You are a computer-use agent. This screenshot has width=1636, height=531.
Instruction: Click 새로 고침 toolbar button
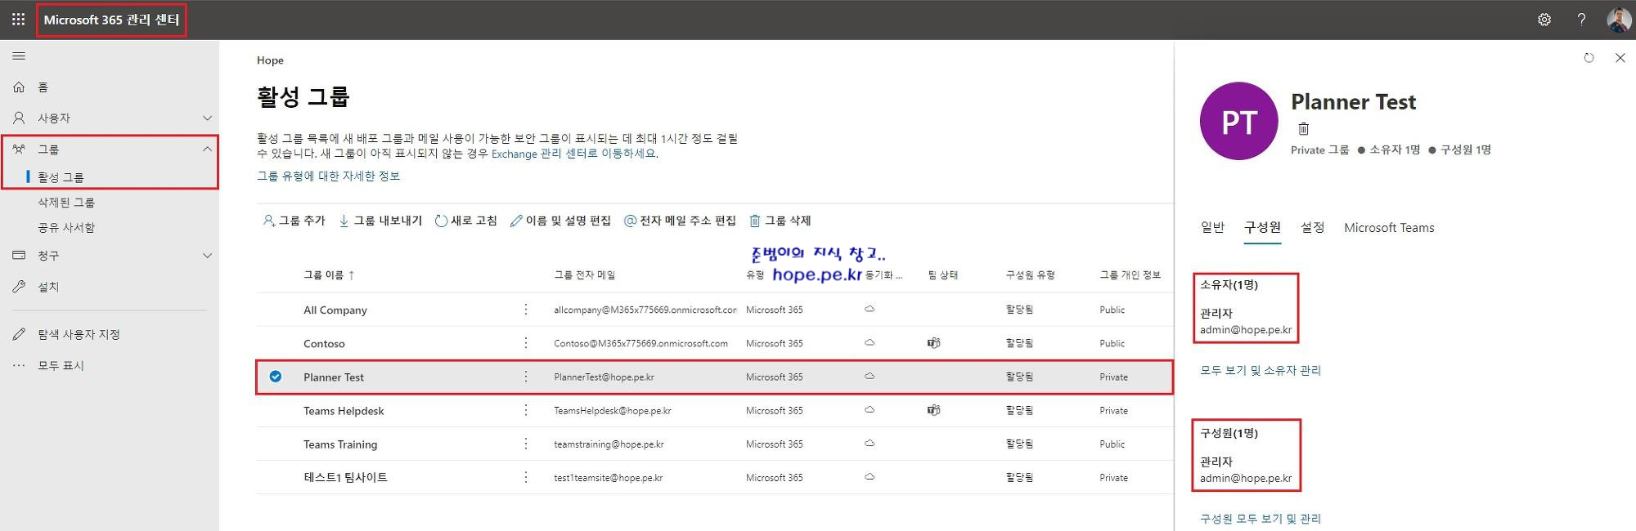pyautogui.click(x=465, y=221)
